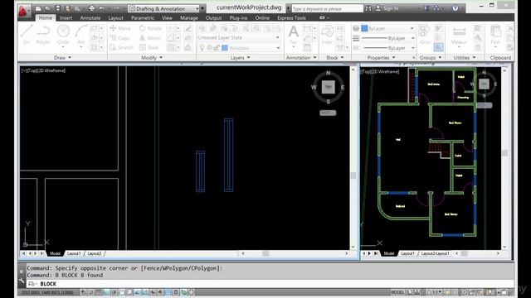Switch to Layout2 tab in left viewport
This screenshot has height=298, width=531.
94,253
